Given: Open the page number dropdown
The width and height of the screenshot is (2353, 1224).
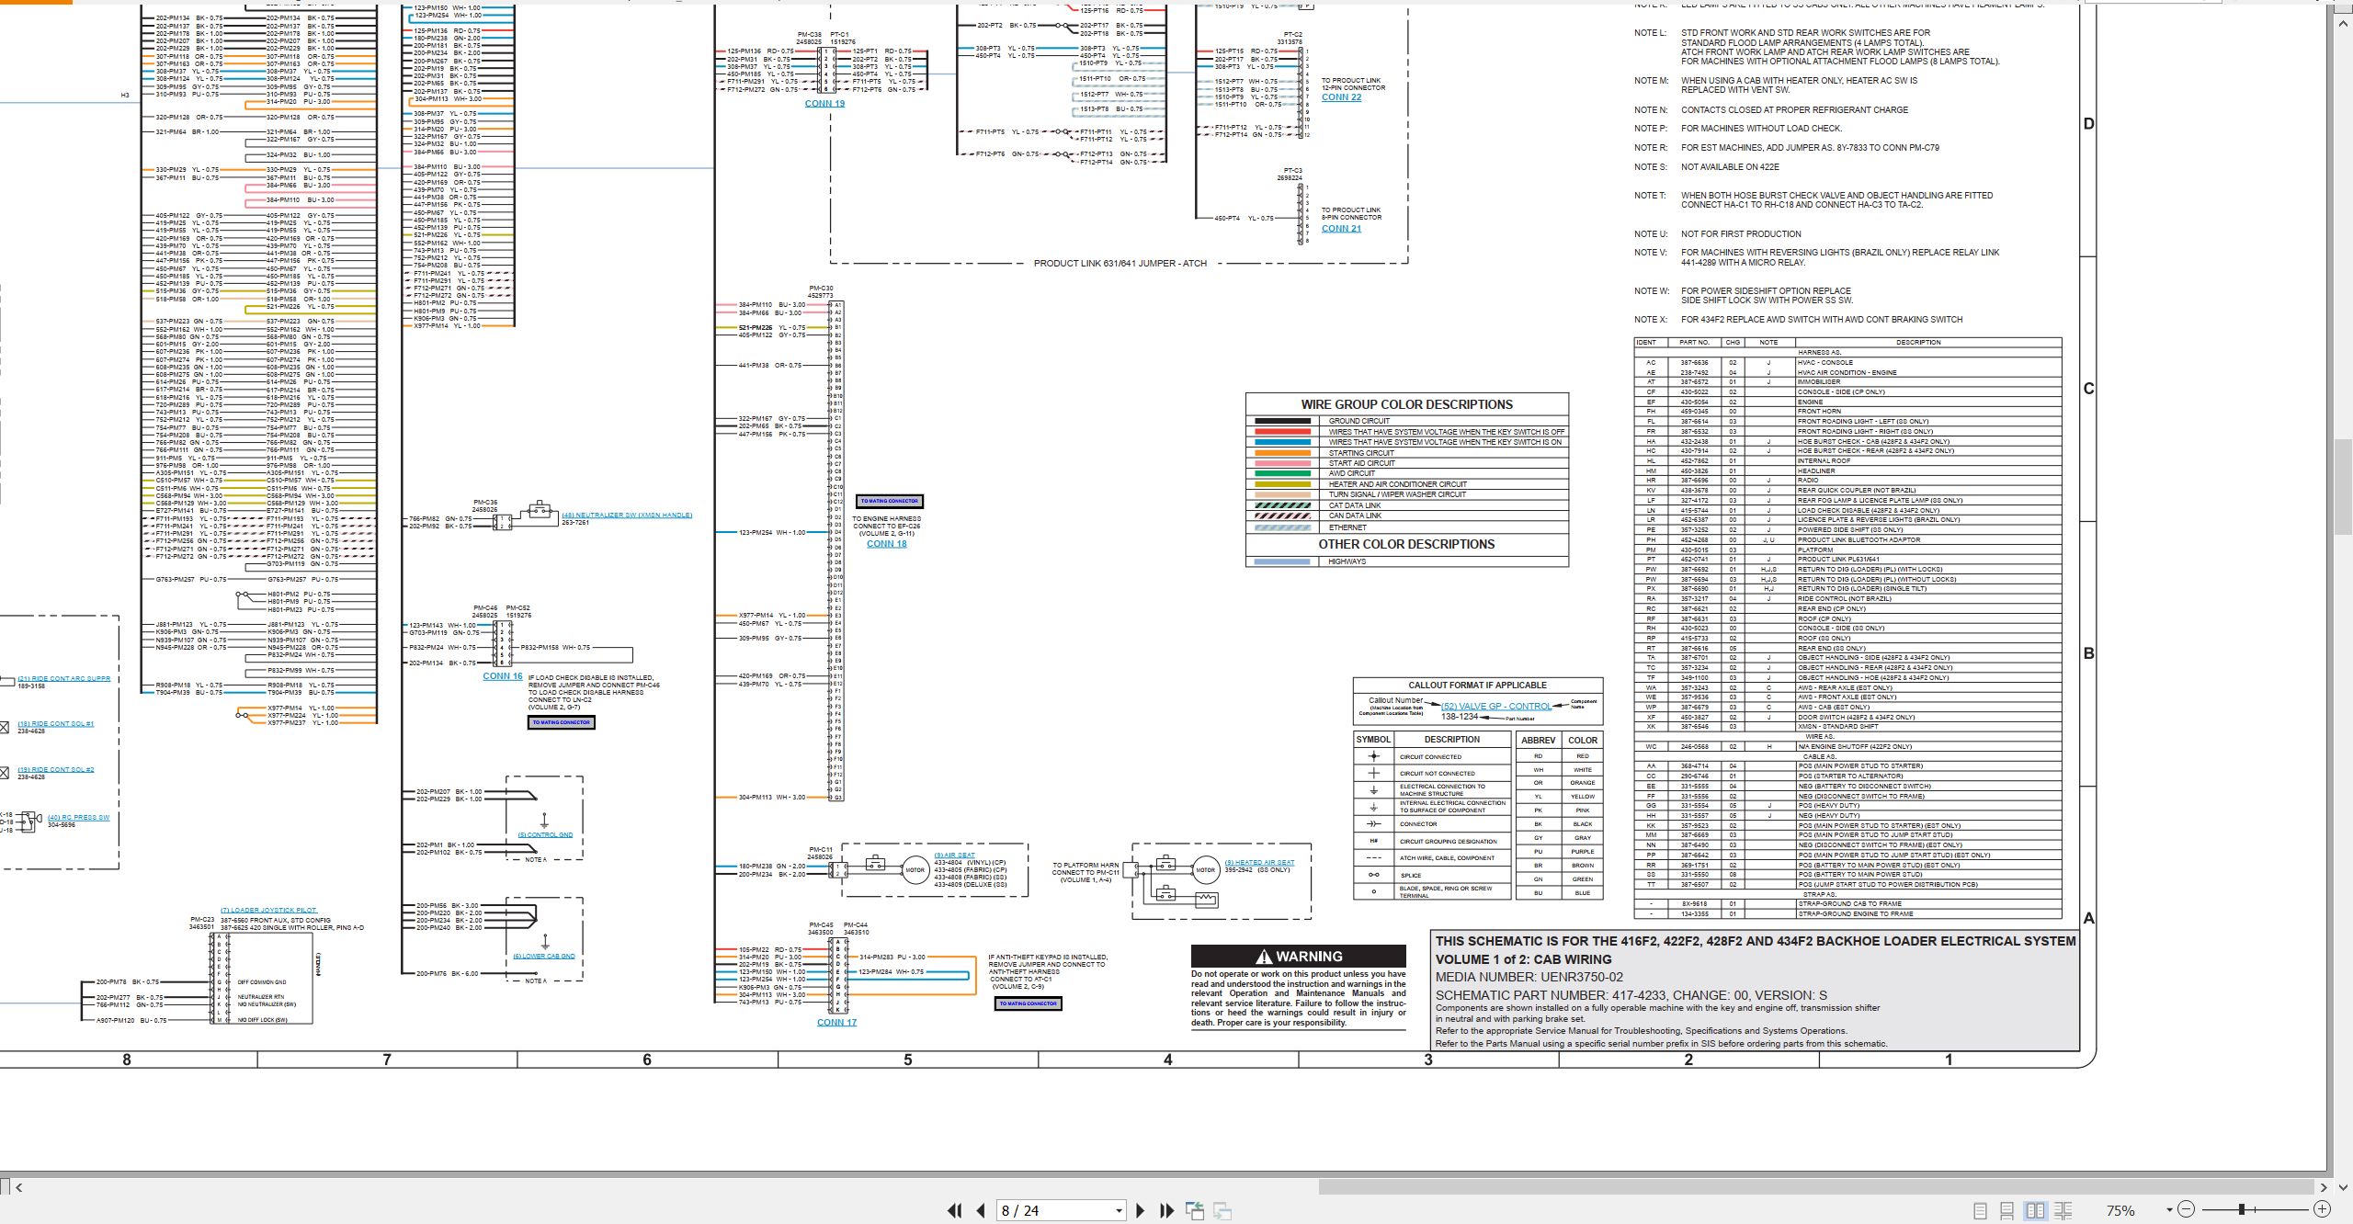Looking at the screenshot, I should tap(1119, 1210).
